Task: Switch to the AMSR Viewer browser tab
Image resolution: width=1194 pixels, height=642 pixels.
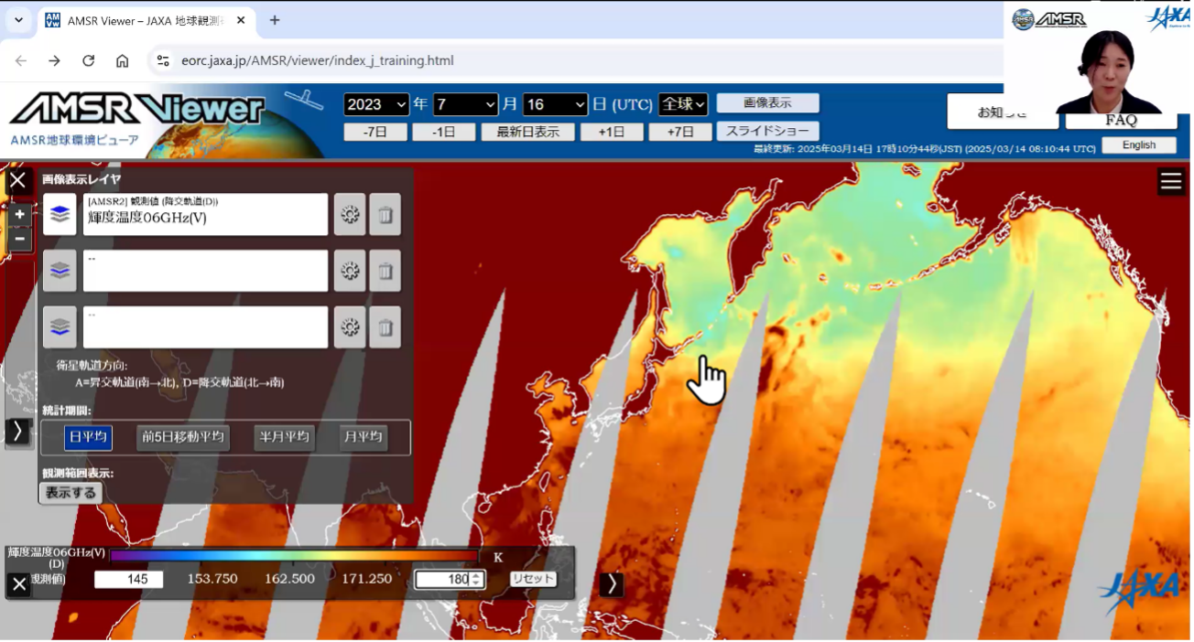Action: click(148, 20)
